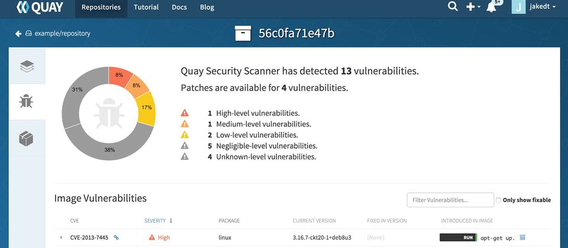This screenshot has width=568, height=248.
Task: Focus the Filter Vulnerabilities input field
Action: (x=450, y=200)
